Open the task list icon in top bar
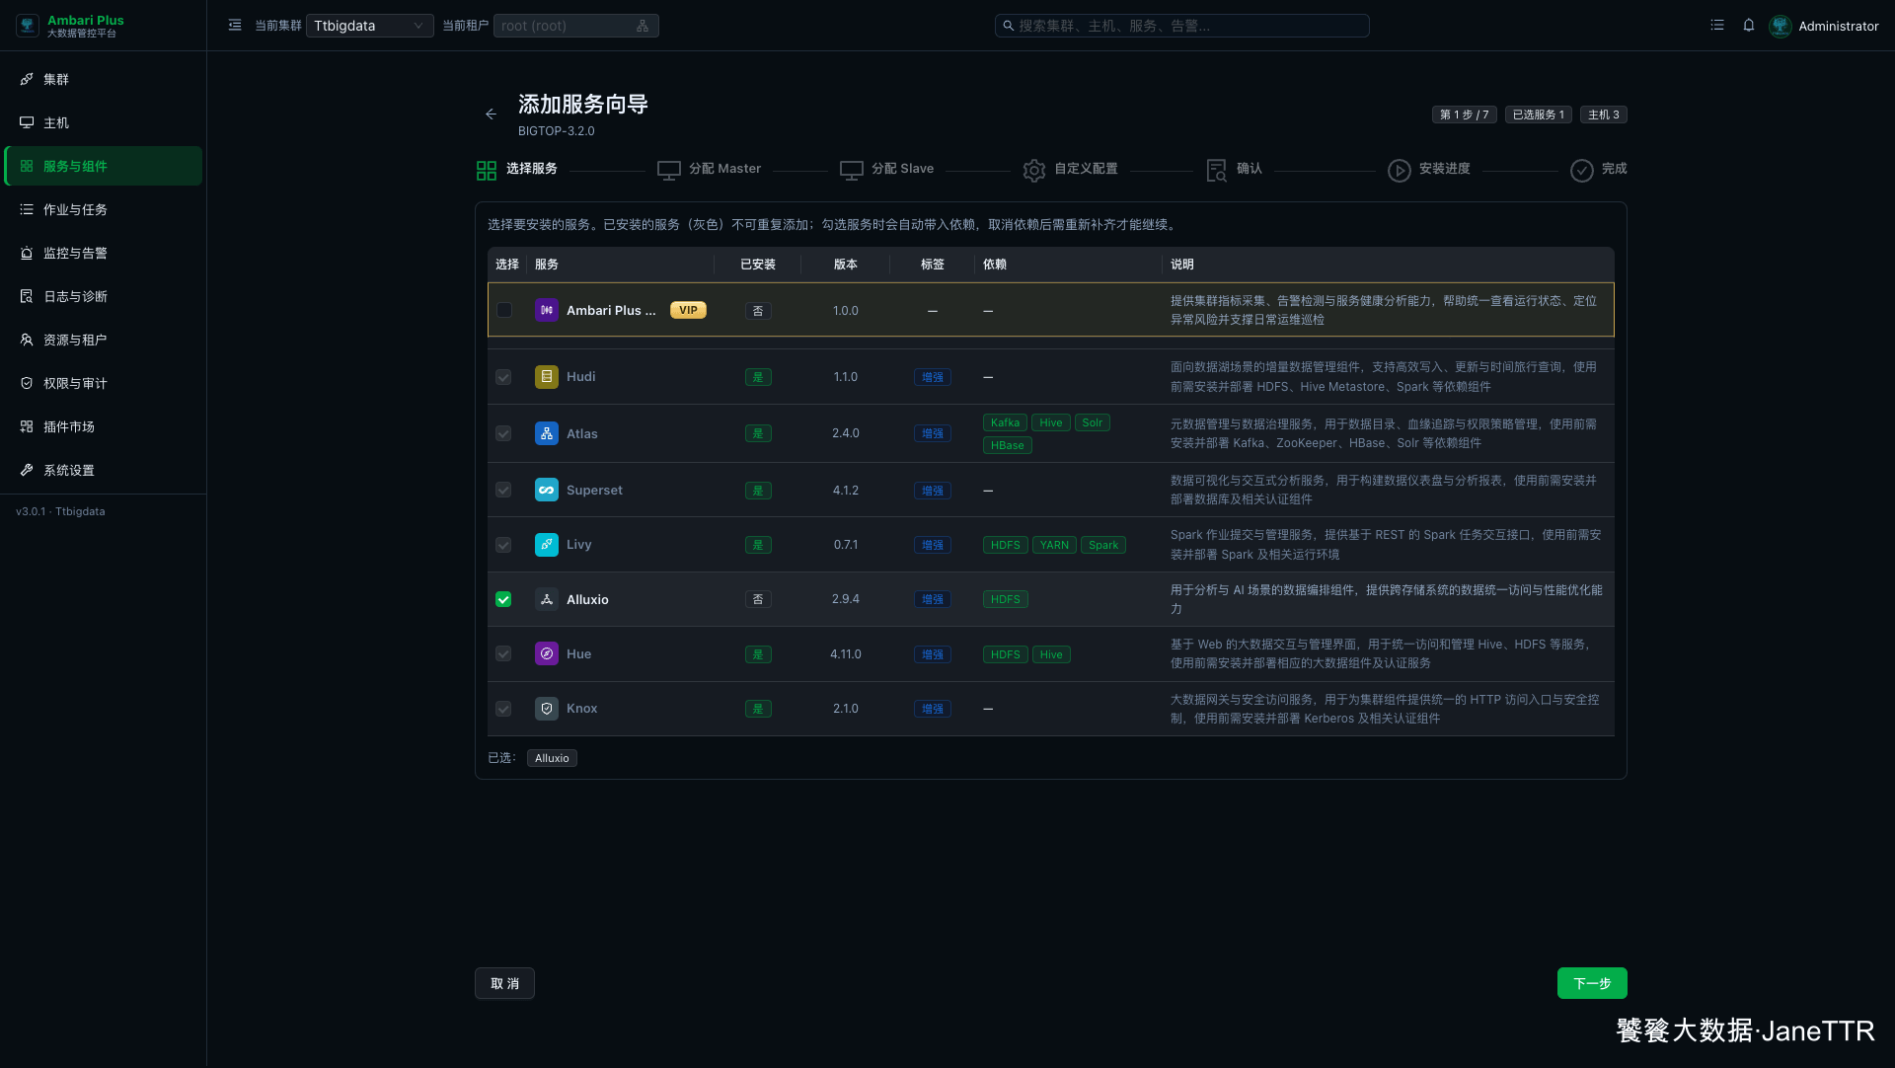 [x=1717, y=26]
